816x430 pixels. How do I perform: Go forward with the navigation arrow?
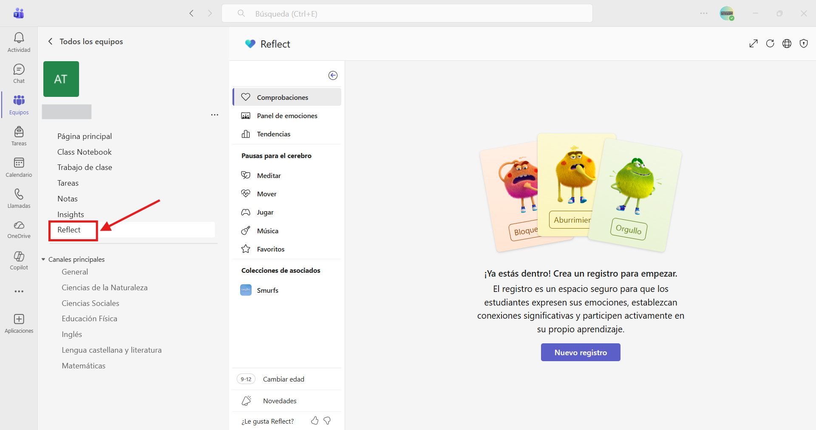[x=210, y=13]
